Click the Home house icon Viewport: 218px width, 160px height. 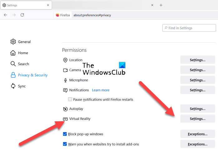pos(13,53)
